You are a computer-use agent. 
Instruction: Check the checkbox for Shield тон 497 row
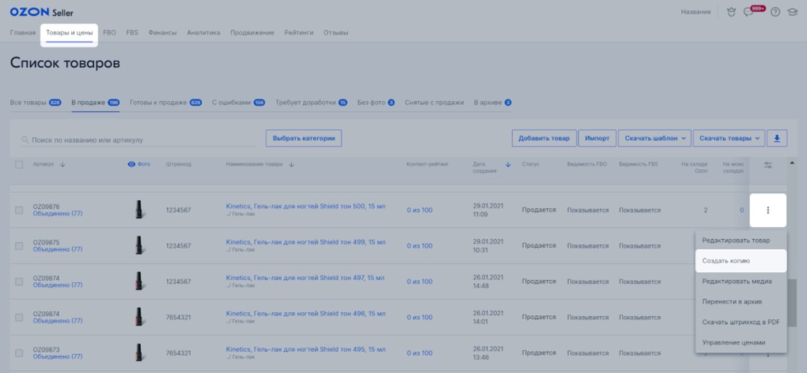click(19, 282)
